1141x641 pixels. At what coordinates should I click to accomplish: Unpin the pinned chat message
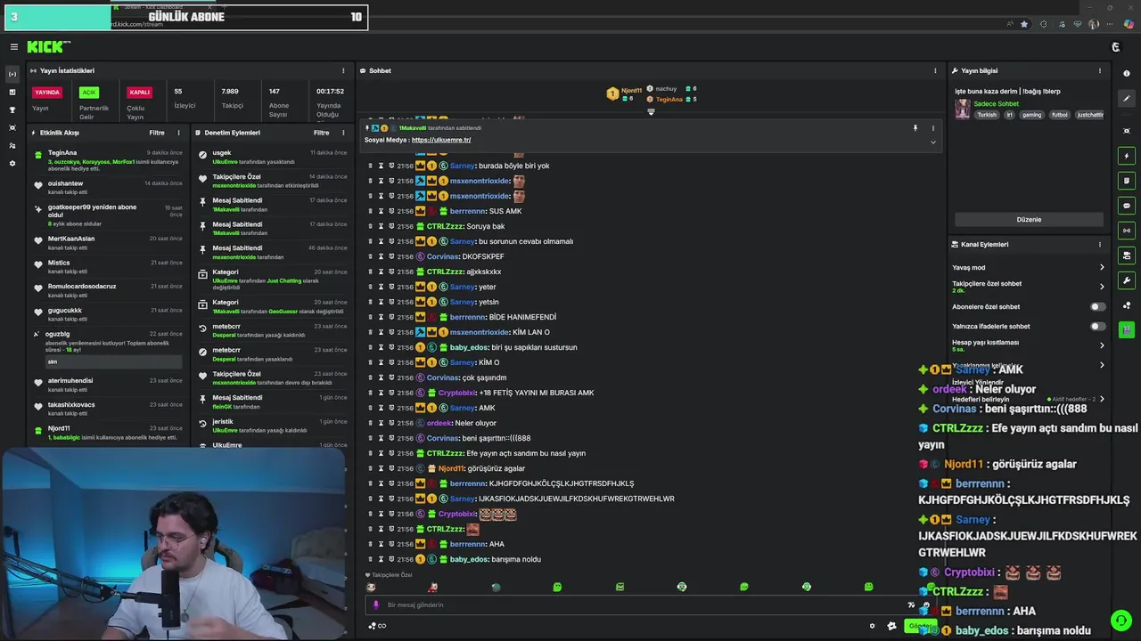(x=915, y=128)
